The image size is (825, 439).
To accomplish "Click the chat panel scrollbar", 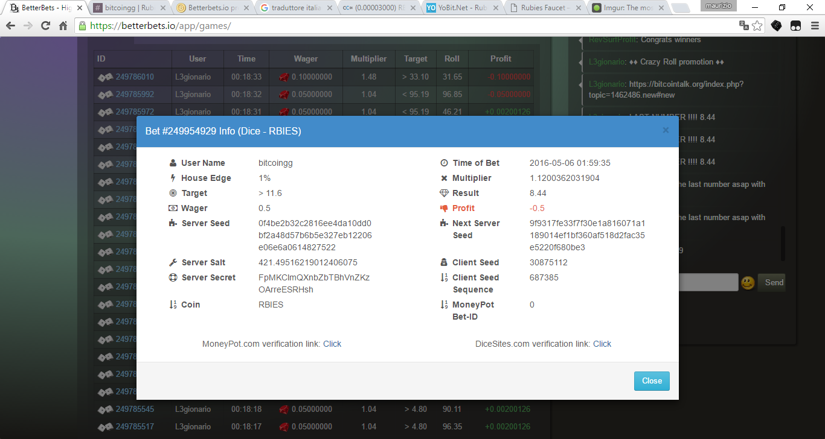I will point(783,244).
